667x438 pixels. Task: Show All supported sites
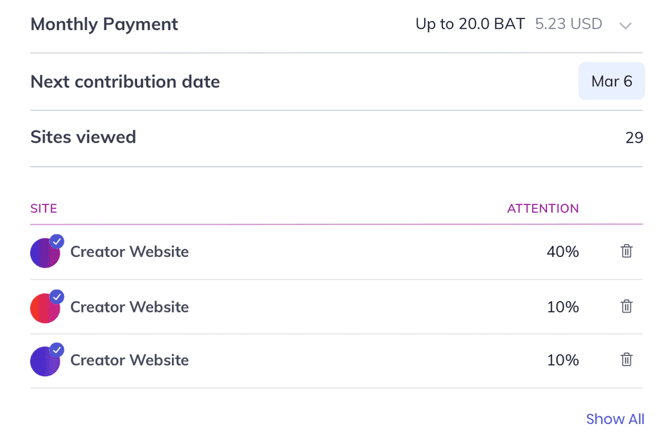pos(615,418)
